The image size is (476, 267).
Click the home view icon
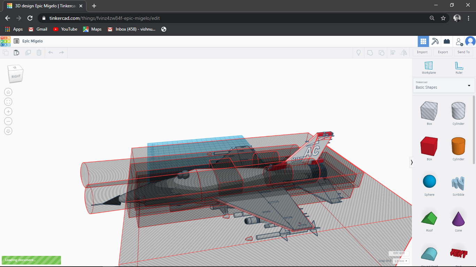(x=8, y=92)
